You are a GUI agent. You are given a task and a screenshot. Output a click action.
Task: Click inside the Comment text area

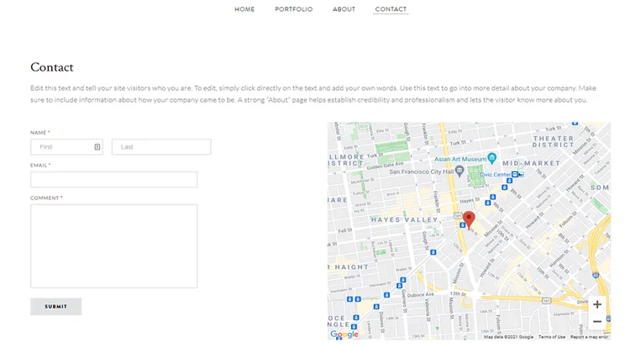coord(114,246)
